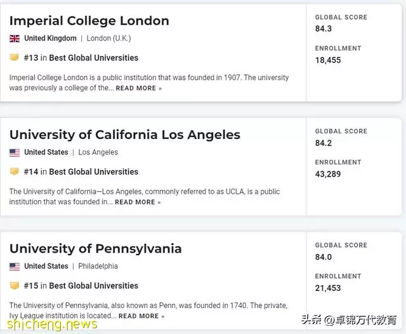Click the Pennsylvania United States flag icon

point(15,267)
